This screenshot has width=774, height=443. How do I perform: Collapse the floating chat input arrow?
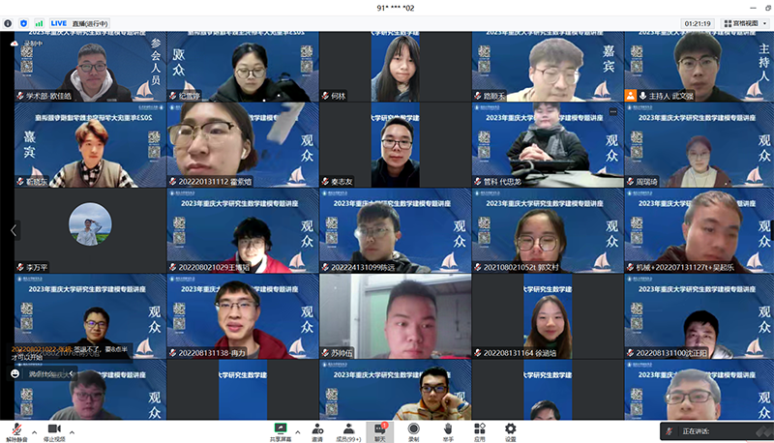click(71, 373)
